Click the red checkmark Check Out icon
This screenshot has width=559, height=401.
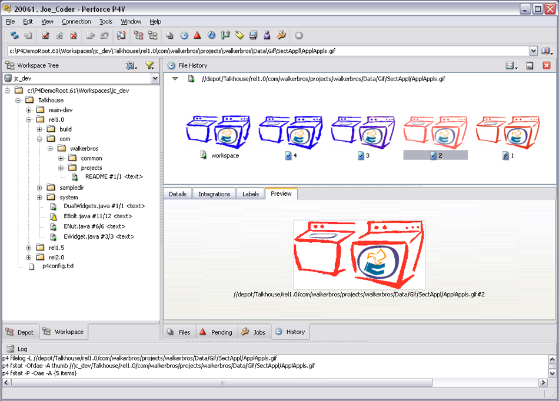point(45,36)
